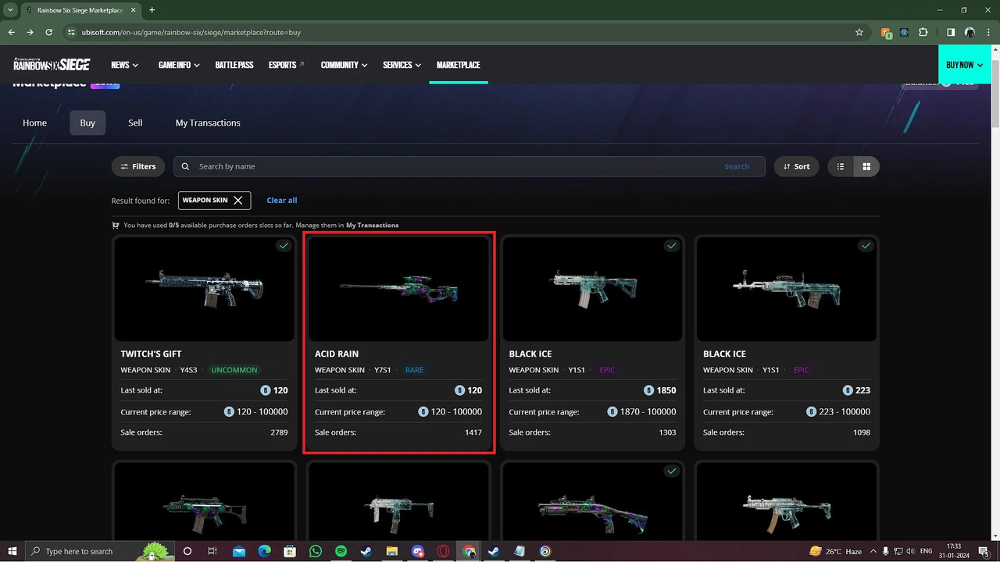Click the Search by name field

[453, 166]
